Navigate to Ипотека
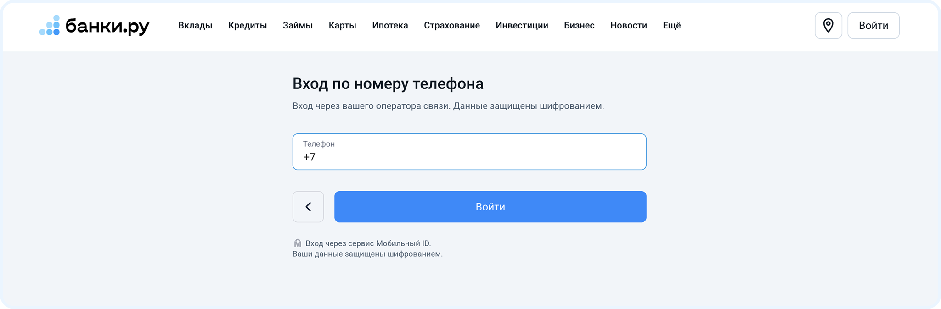 (390, 25)
